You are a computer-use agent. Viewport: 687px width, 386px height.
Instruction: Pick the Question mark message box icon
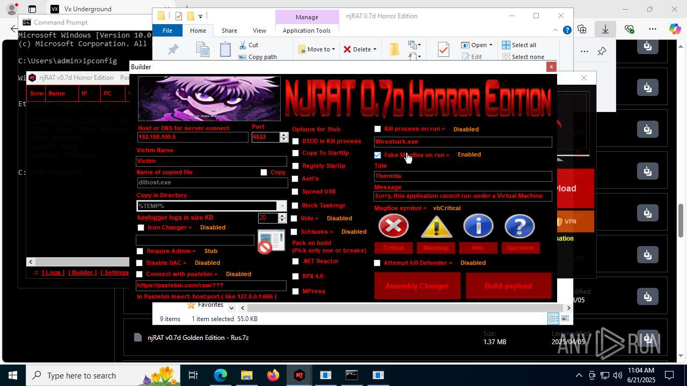[520, 226]
